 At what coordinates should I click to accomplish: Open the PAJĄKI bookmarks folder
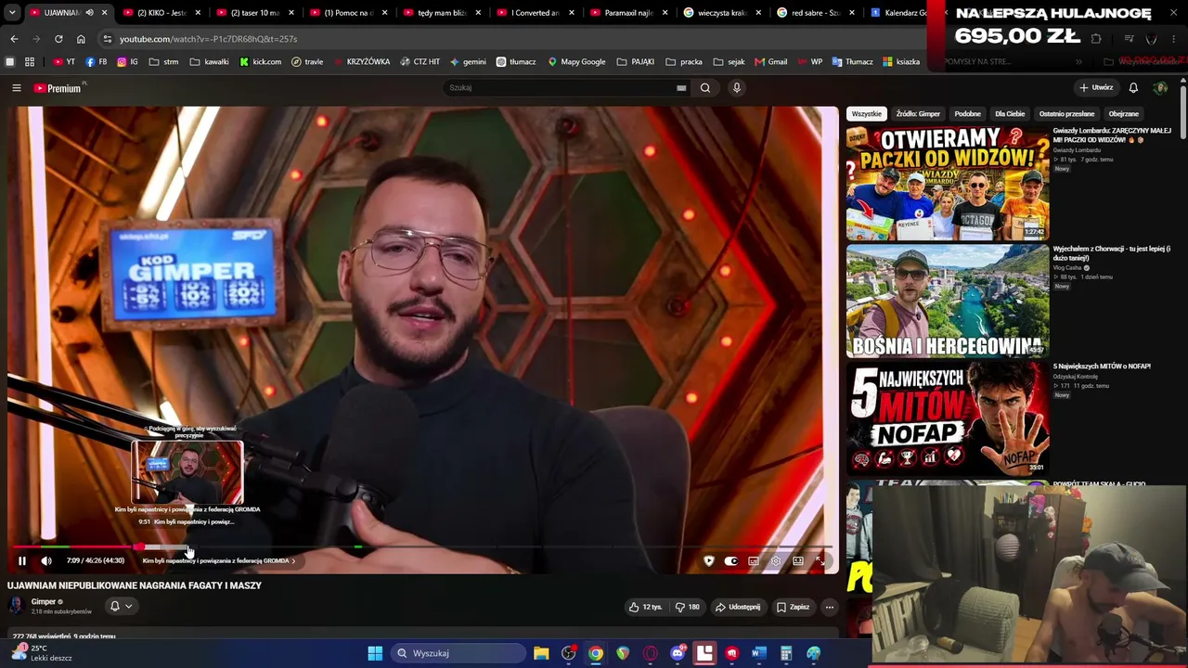tap(635, 62)
